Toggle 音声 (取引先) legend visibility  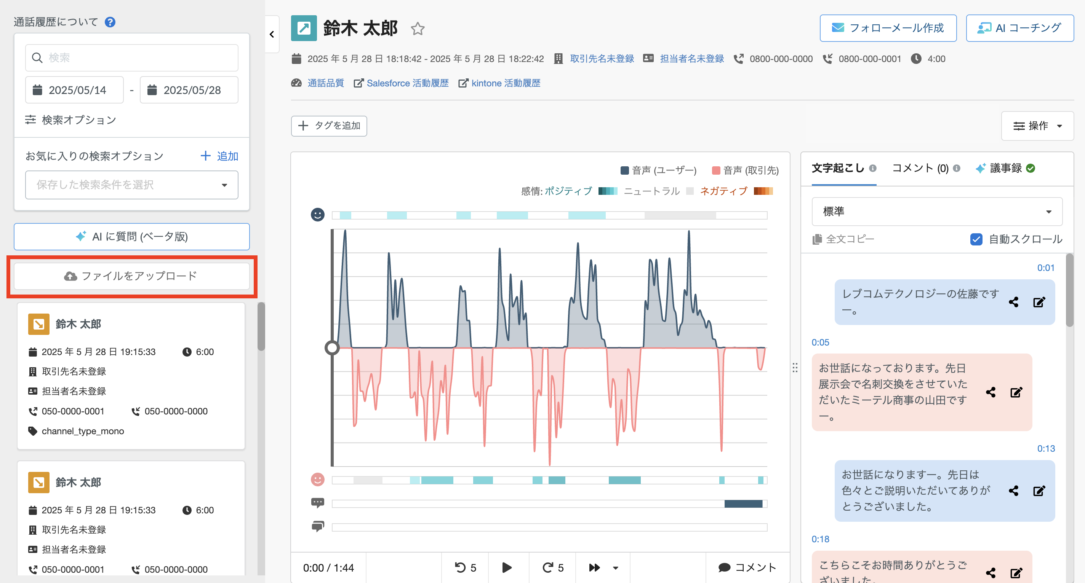pyautogui.click(x=745, y=170)
